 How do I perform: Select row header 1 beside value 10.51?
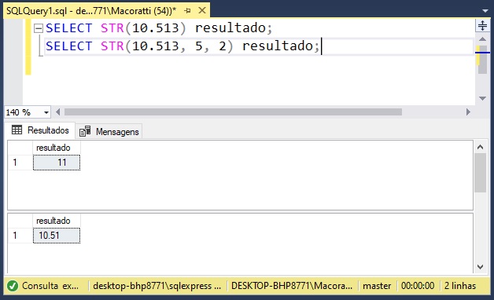[x=20, y=236]
